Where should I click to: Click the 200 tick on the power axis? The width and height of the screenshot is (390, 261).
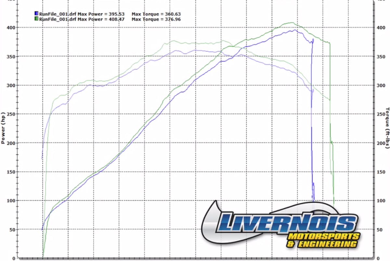11,143
